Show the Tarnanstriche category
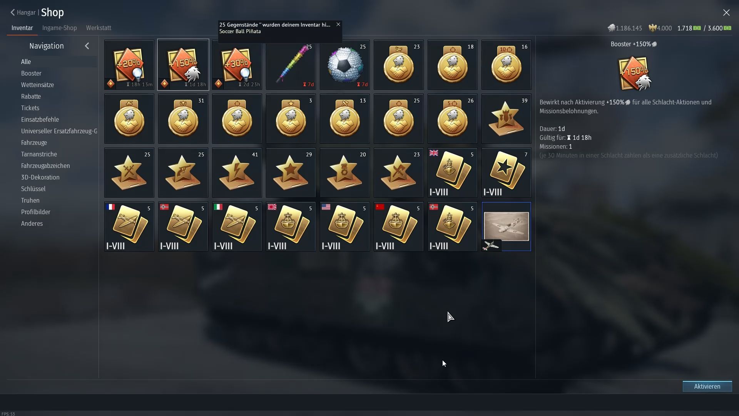739x416 pixels. click(x=39, y=154)
